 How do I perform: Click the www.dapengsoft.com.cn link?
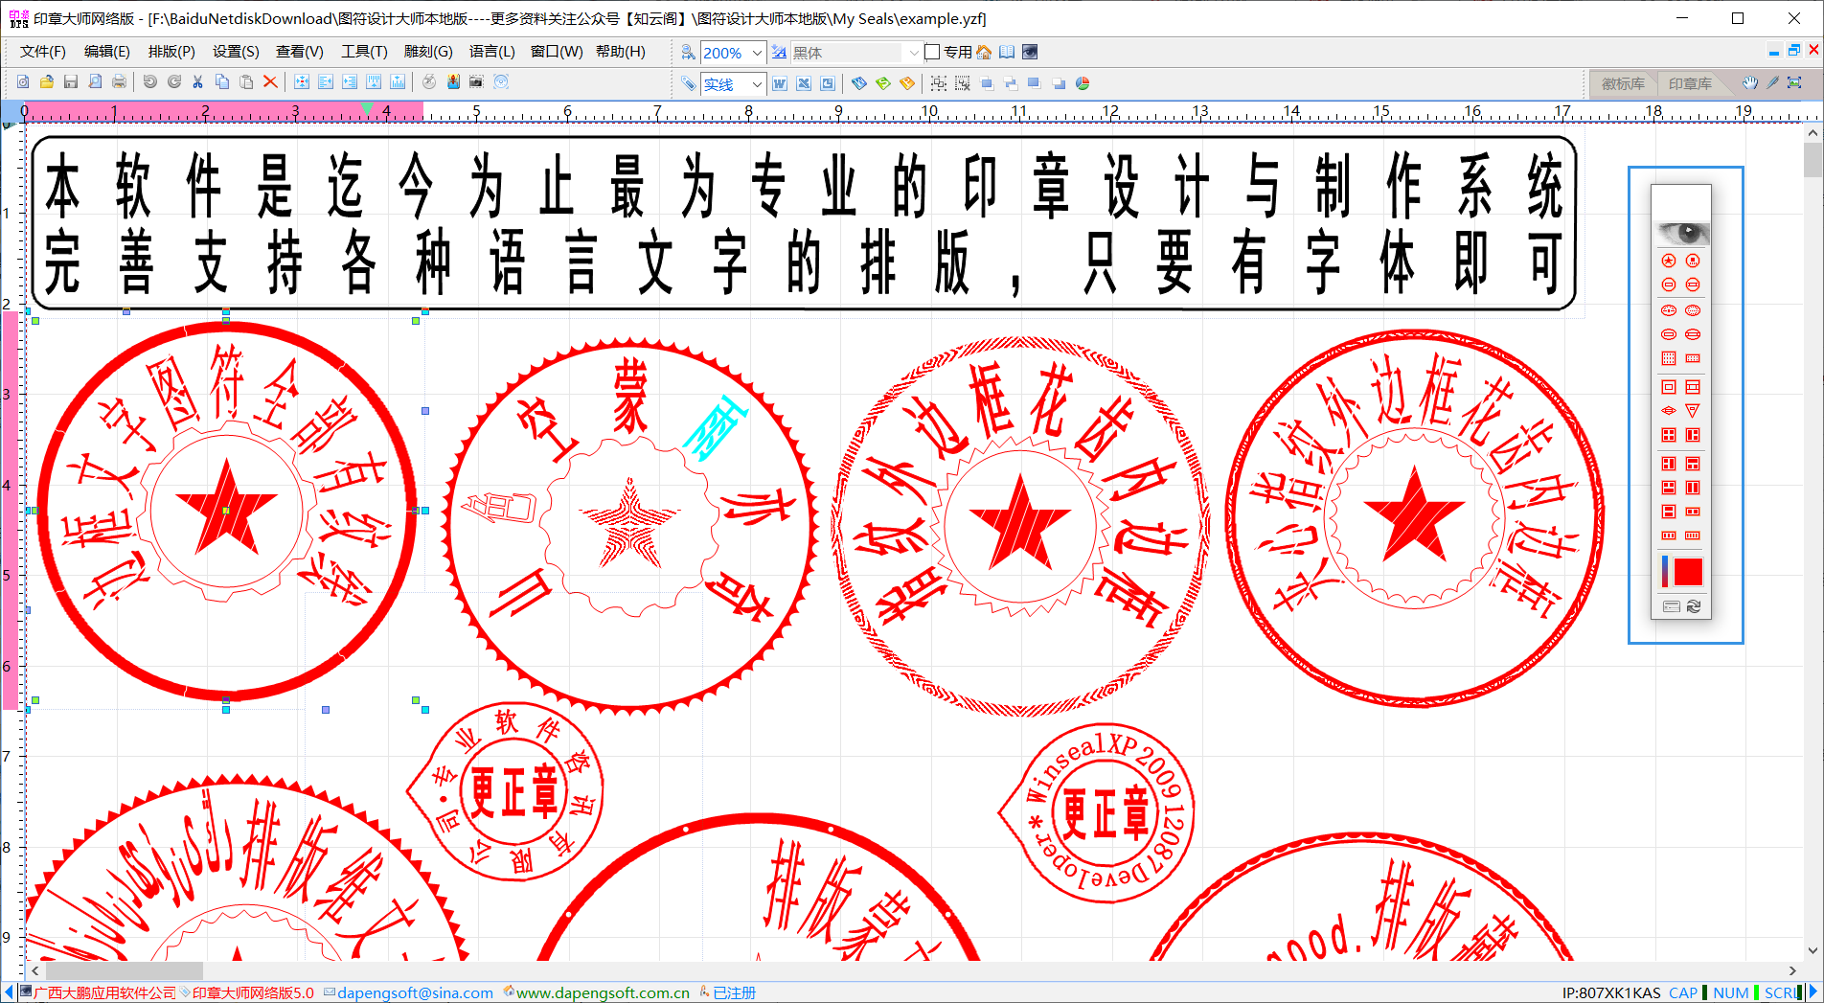click(x=603, y=992)
